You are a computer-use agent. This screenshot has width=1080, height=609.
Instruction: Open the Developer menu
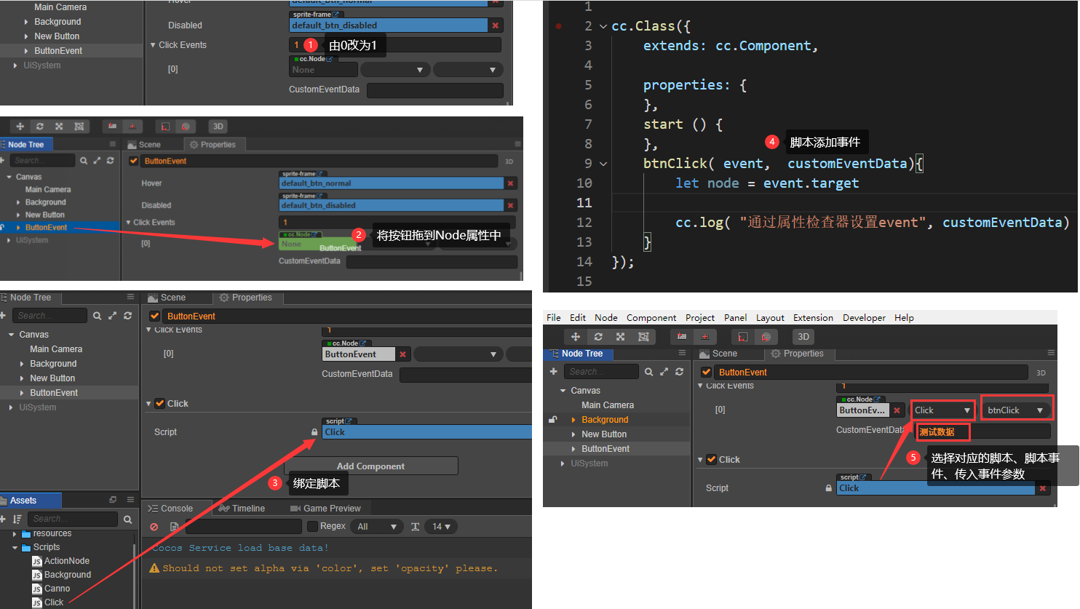tap(864, 317)
